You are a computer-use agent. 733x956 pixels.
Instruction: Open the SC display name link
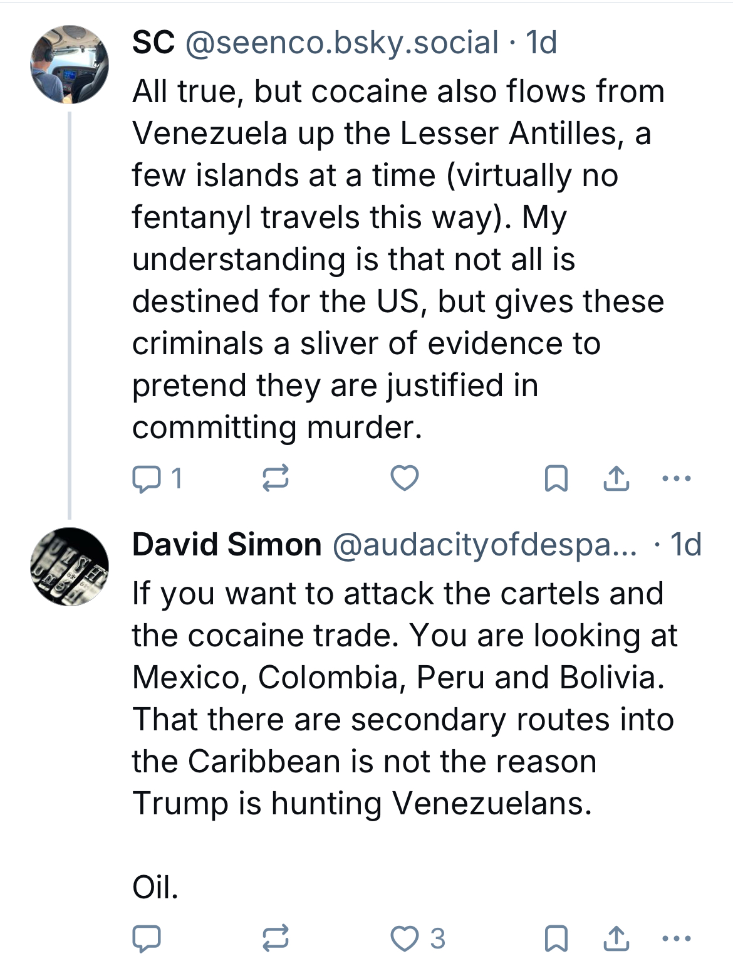tap(153, 43)
